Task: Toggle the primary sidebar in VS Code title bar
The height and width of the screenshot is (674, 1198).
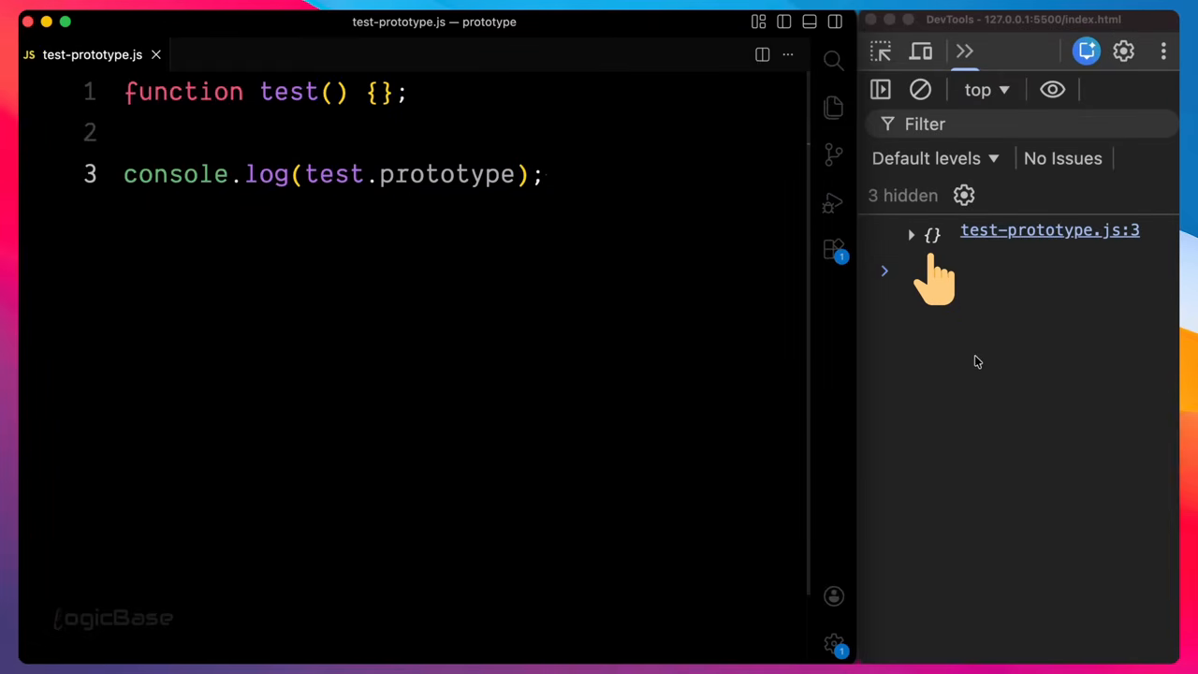Action: (x=784, y=22)
